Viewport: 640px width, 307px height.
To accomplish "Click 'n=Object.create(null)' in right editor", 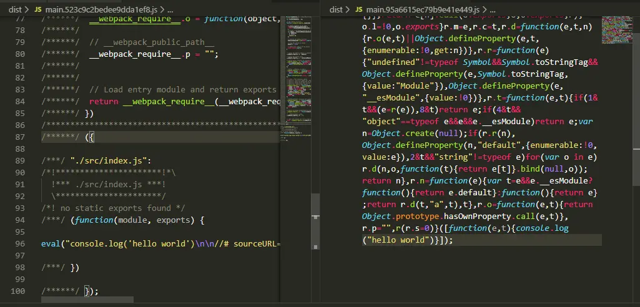I will pyautogui.click(x=412, y=134).
